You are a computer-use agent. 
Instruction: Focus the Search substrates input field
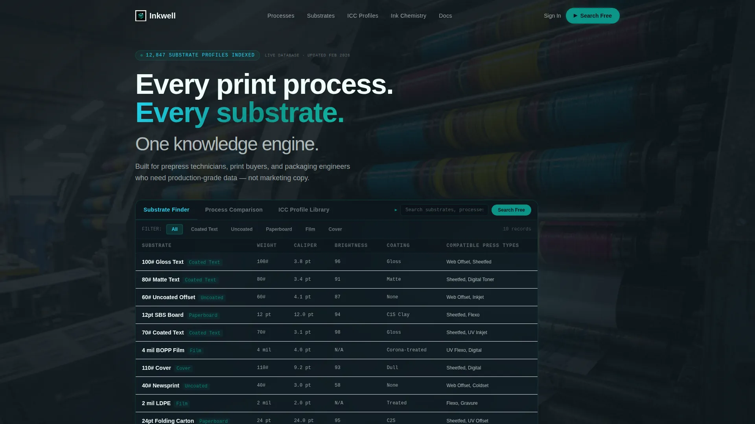(444, 210)
